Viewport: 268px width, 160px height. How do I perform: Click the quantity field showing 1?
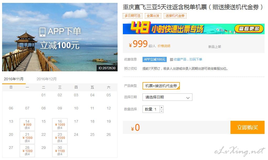click(151, 109)
